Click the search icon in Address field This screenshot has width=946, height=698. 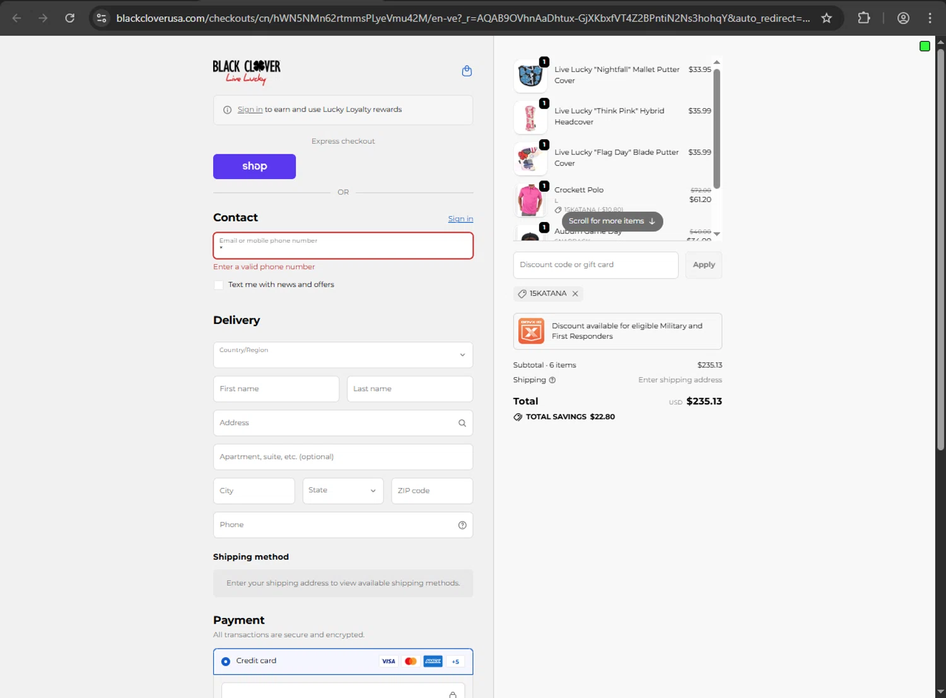pyautogui.click(x=462, y=423)
